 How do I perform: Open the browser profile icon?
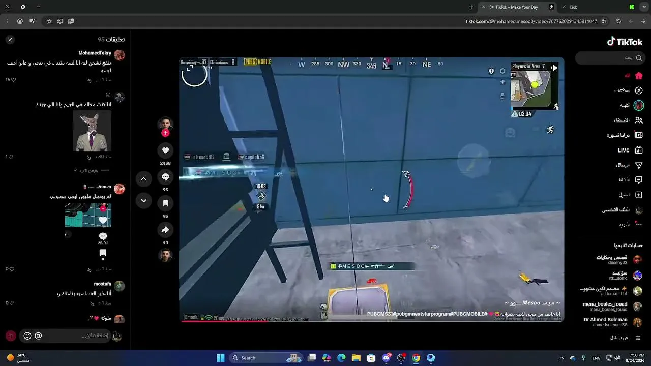tap(20, 21)
